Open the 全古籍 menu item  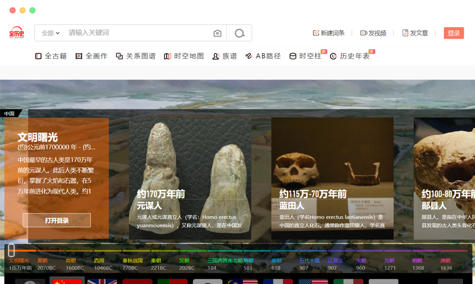51,56
